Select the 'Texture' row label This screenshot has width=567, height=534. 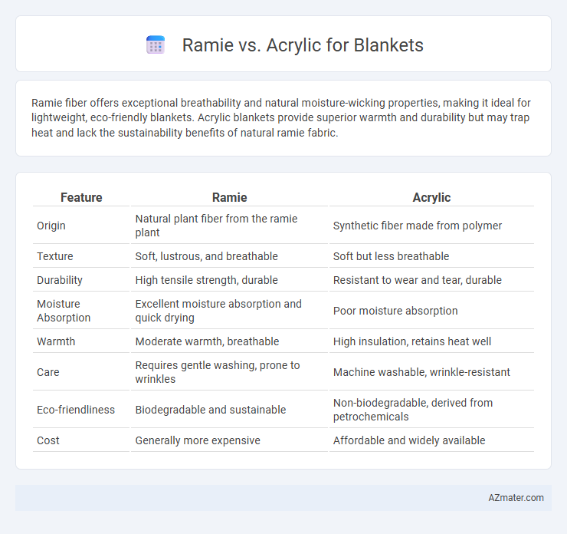pyautogui.click(x=55, y=256)
